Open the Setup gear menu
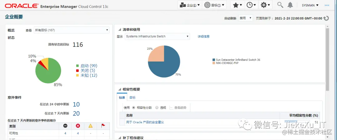The image size is (337, 140). point(265,5)
